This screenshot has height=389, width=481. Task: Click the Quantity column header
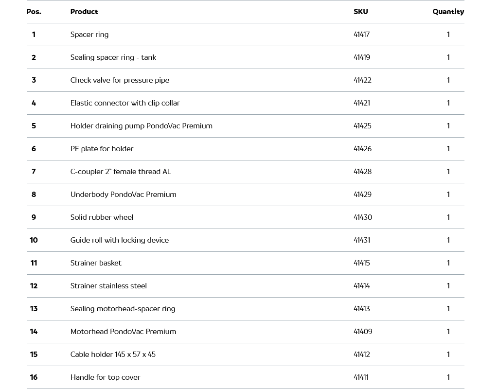coord(448,12)
